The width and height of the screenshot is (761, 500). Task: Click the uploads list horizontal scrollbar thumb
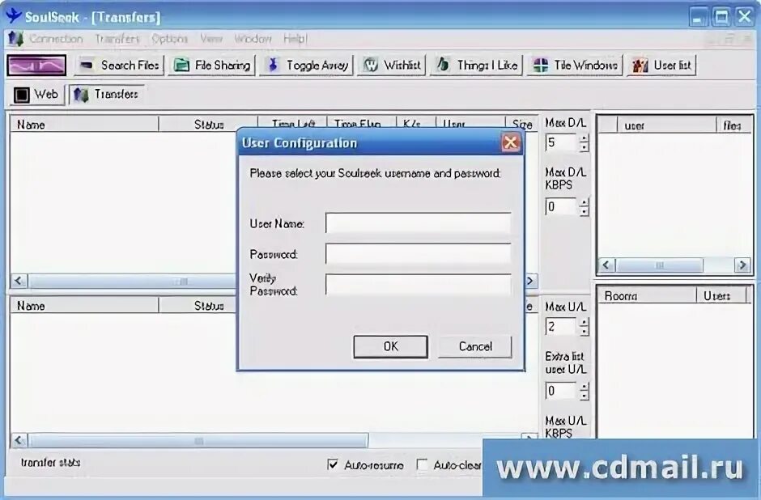(198, 440)
